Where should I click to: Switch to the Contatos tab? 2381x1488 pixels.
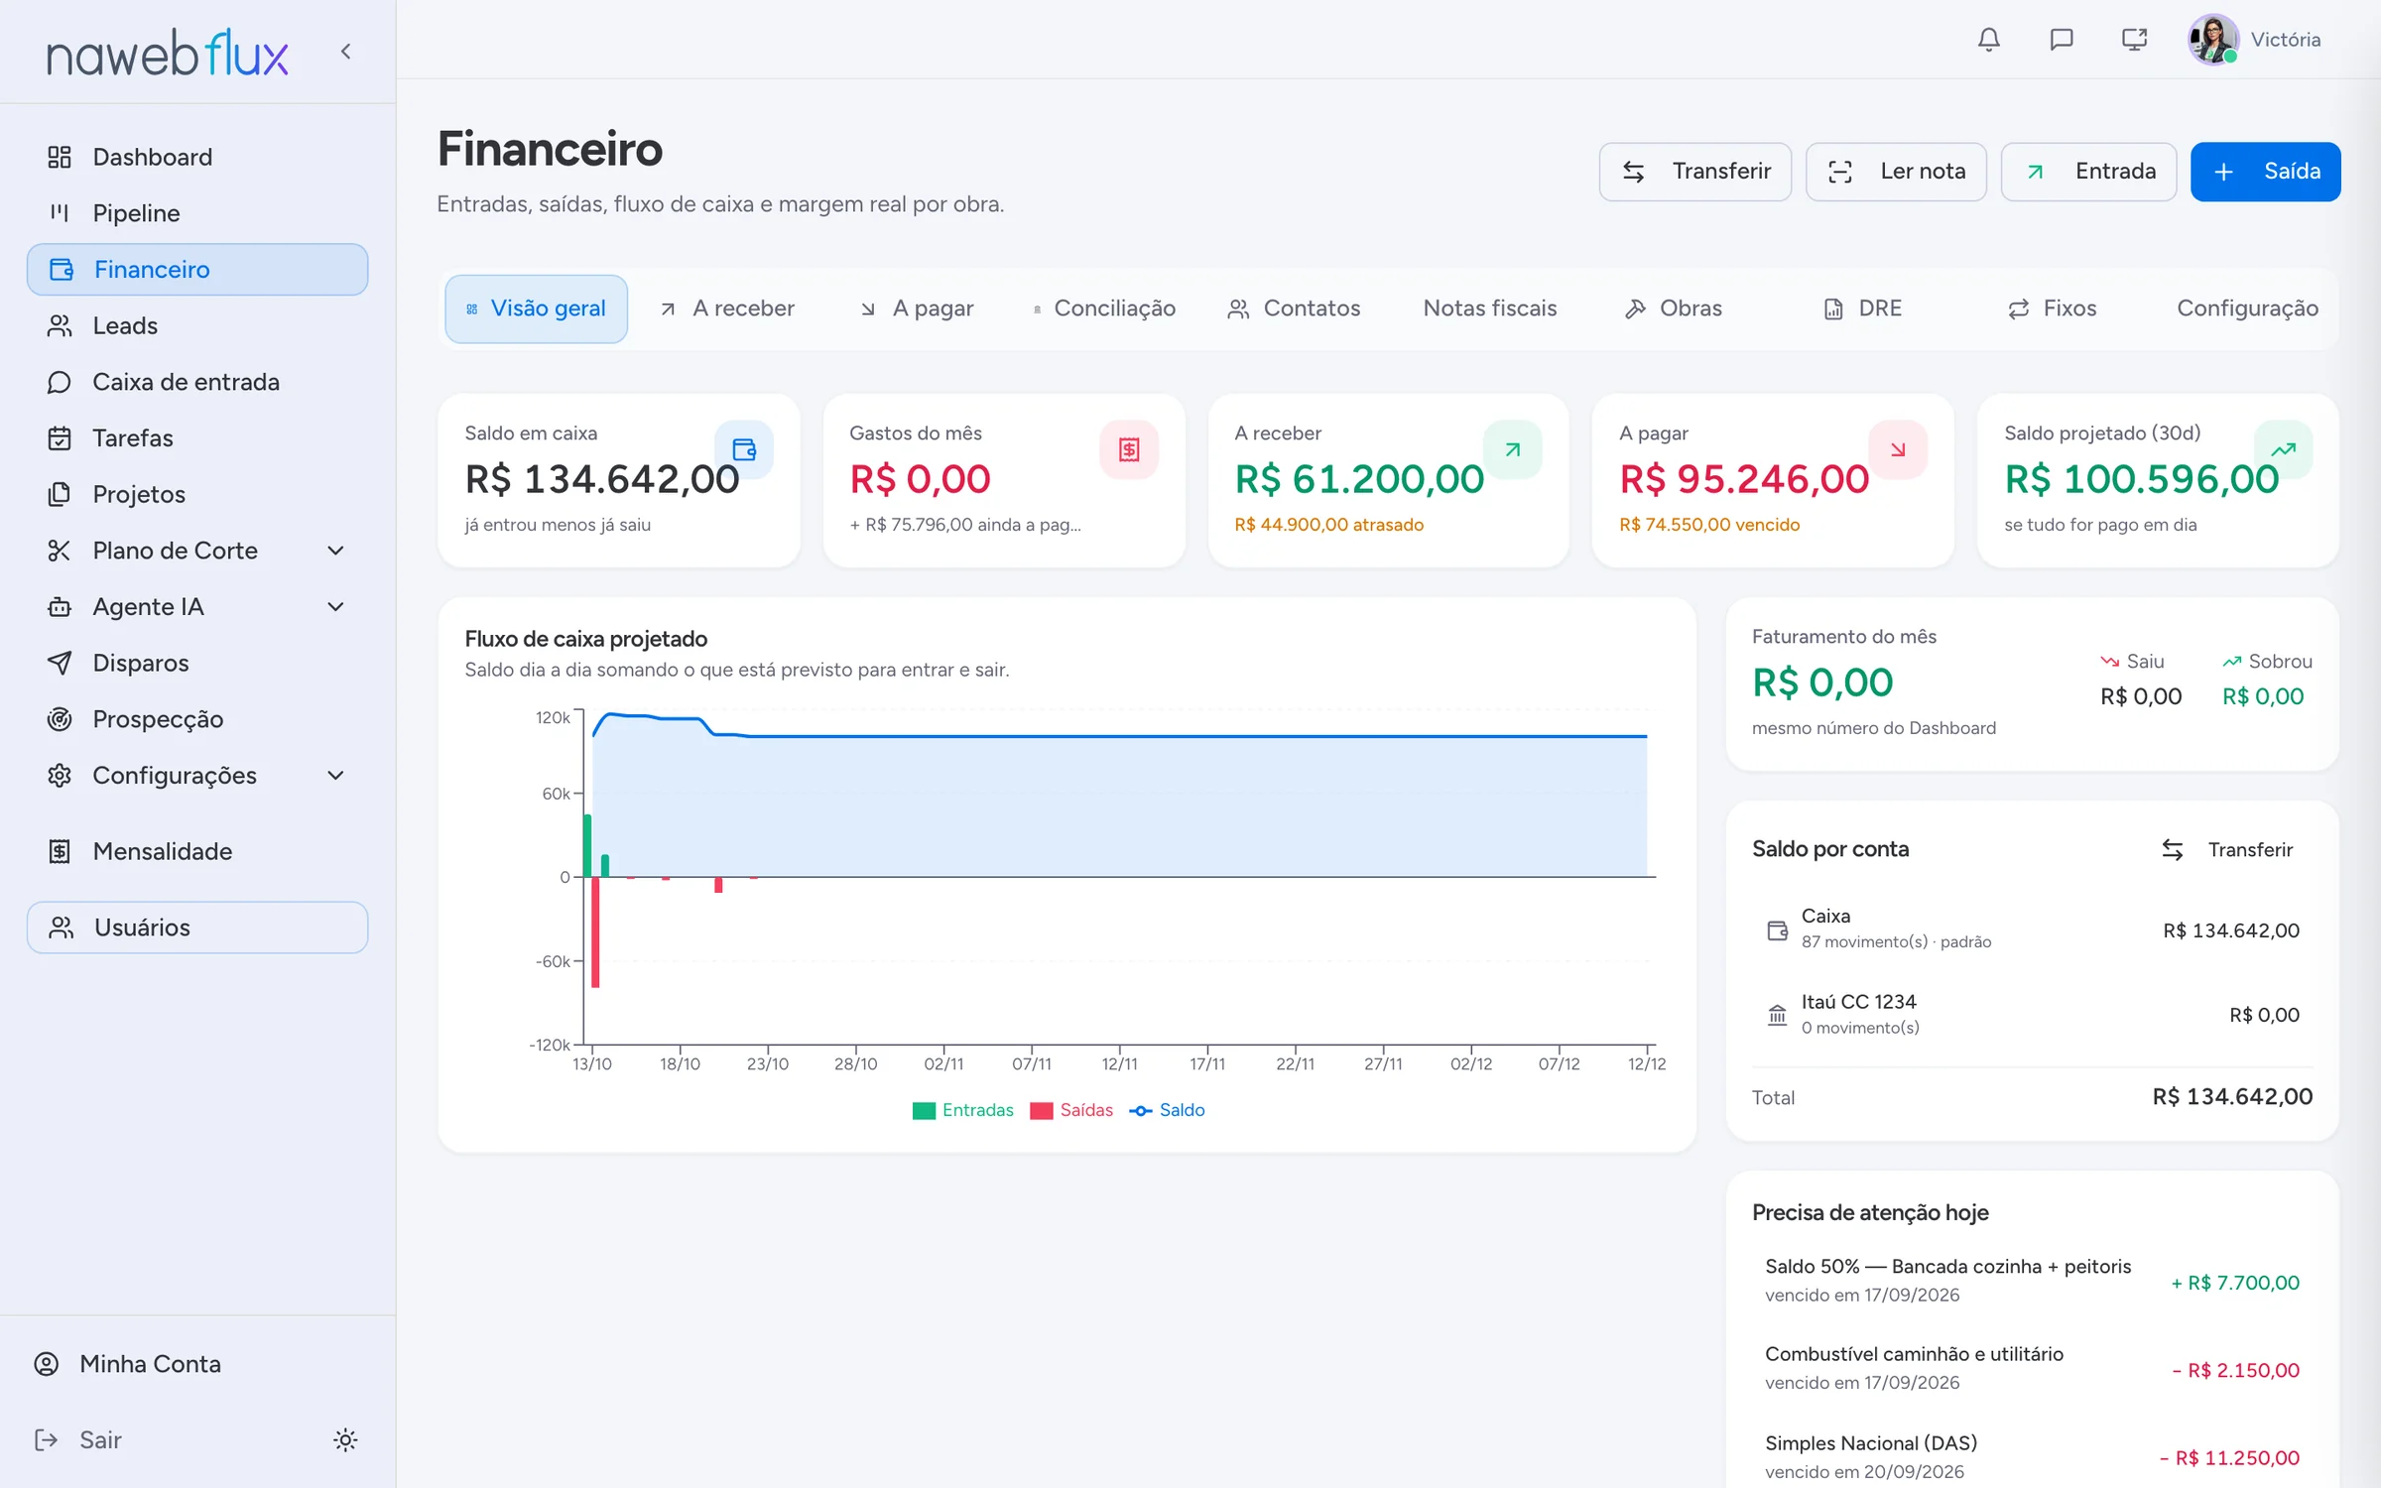(x=1294, y=309)
